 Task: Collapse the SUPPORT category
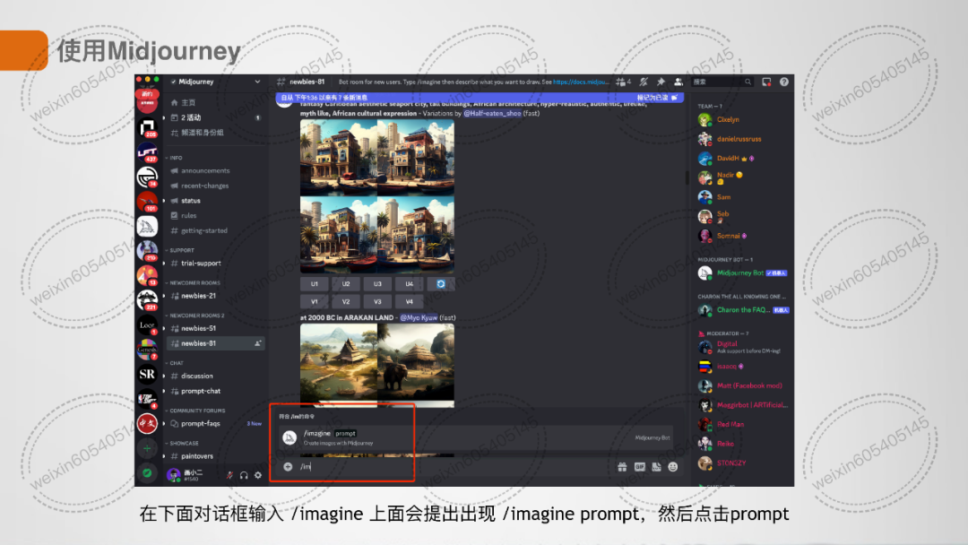pyautogui.click(x=181, y=250)
